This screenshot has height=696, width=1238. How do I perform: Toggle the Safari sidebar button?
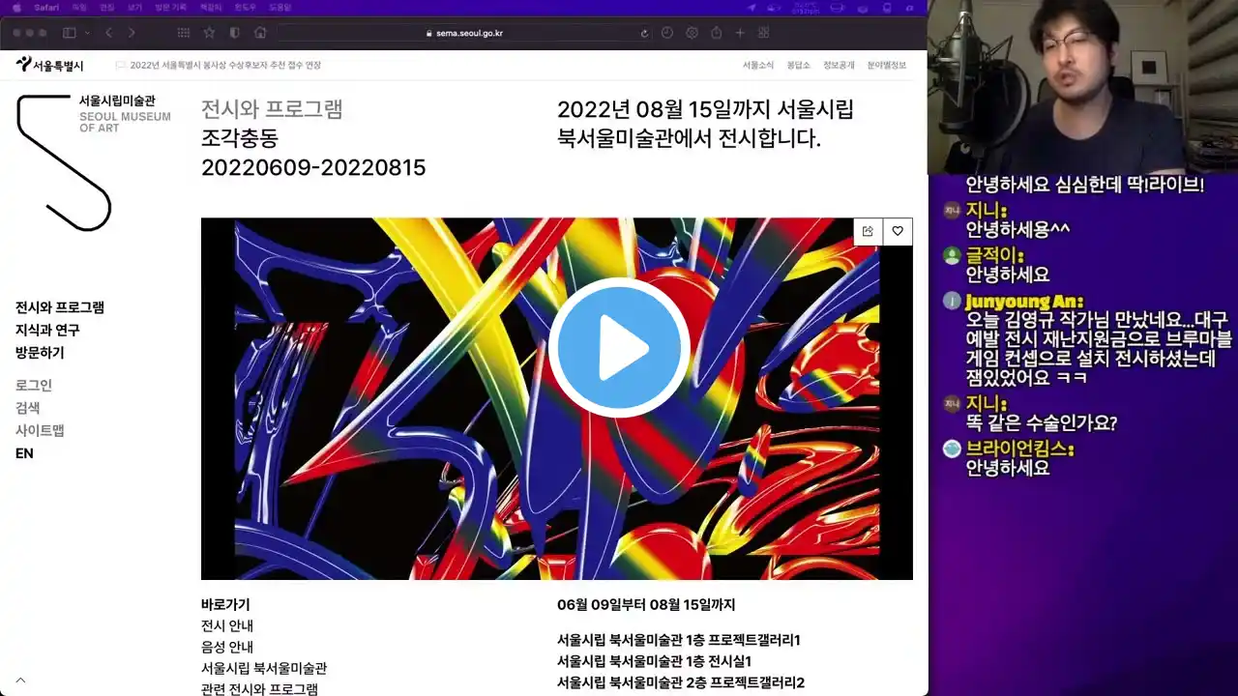70,33
